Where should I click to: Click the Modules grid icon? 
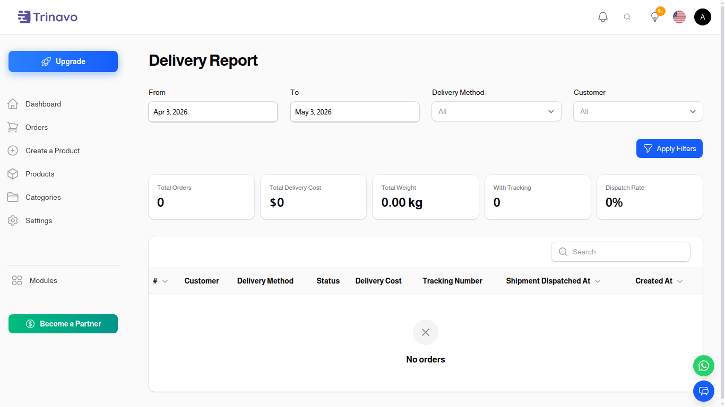pyautogui.click(x=17, y=280)
